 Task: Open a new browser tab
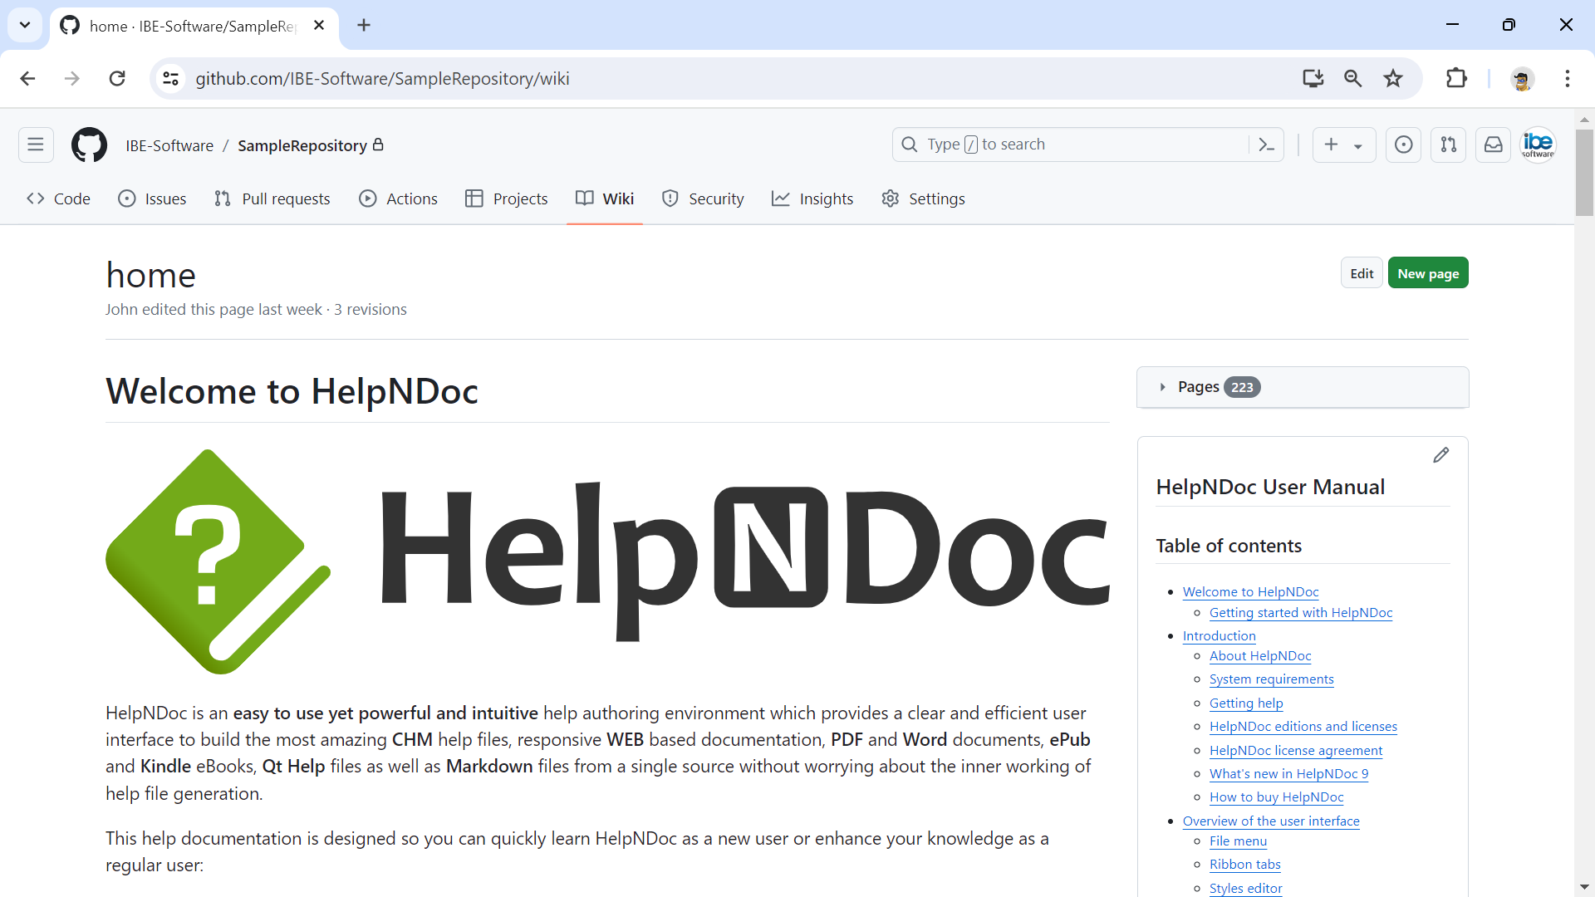point(364,25)
